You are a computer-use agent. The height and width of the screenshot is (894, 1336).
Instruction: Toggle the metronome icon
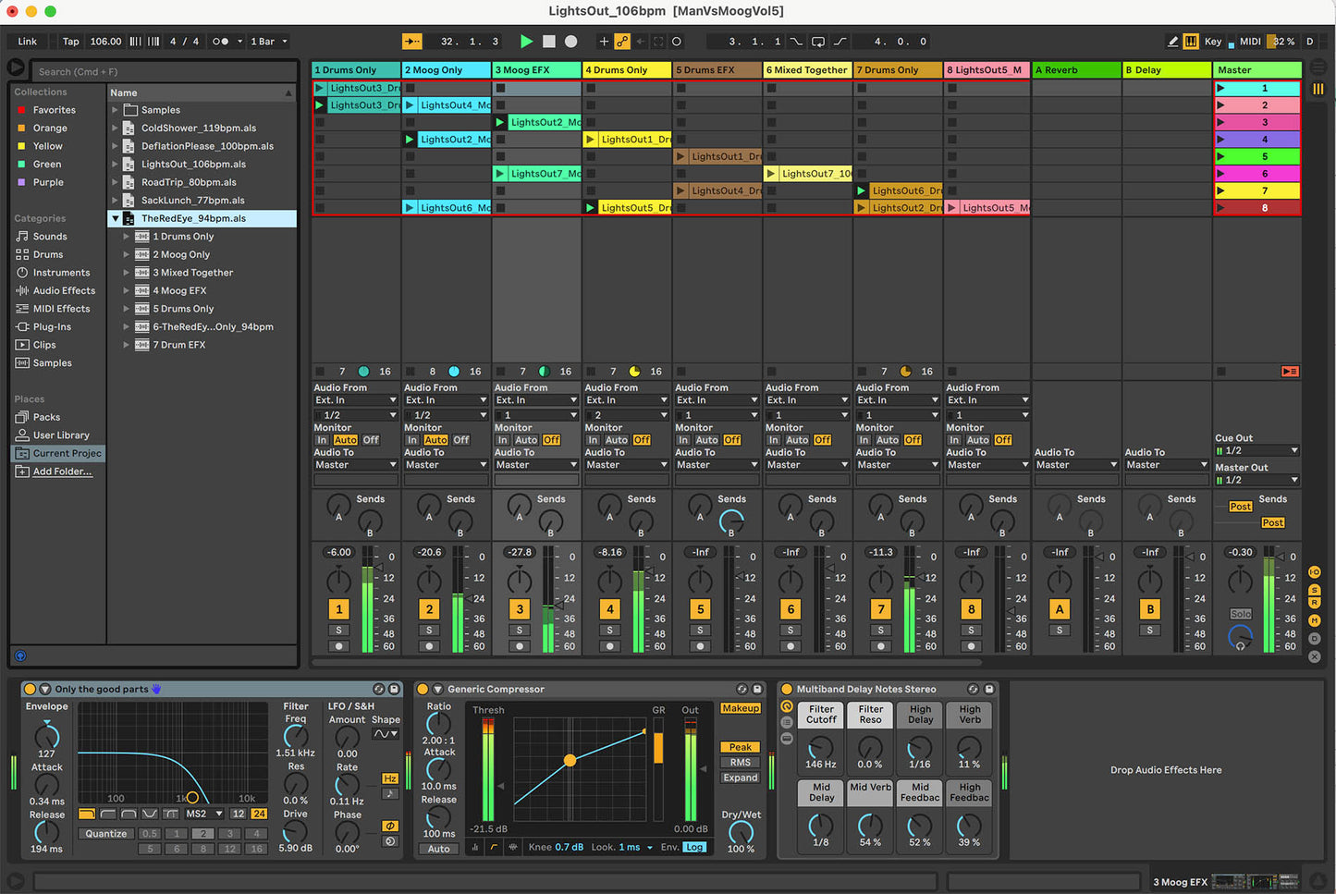[220, 42]
